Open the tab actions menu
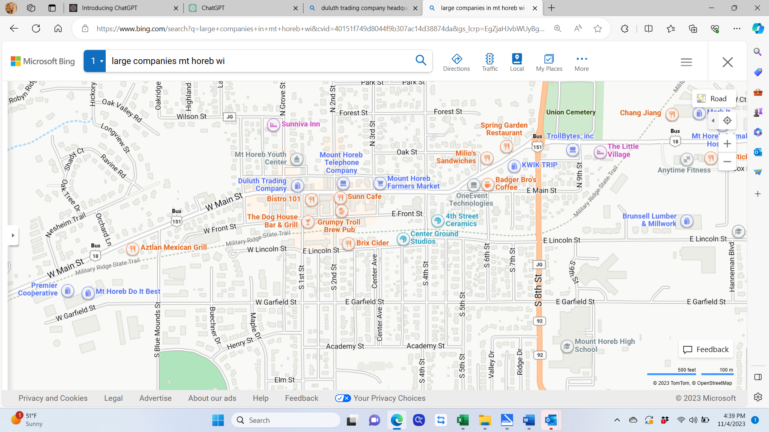 (52, 8)
